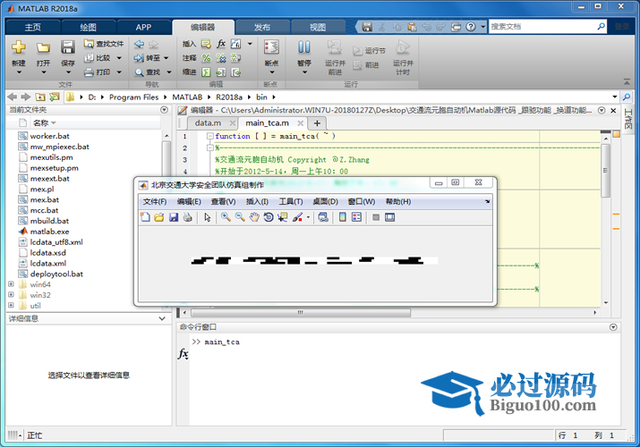Select the data cursor tool in figure

(283, 217)
